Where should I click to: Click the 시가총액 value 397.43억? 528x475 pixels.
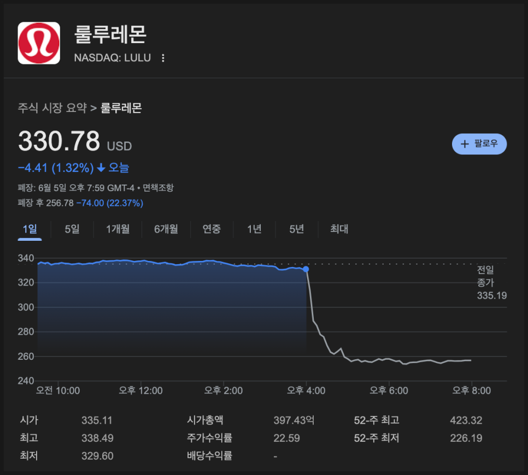click(294, 420)
